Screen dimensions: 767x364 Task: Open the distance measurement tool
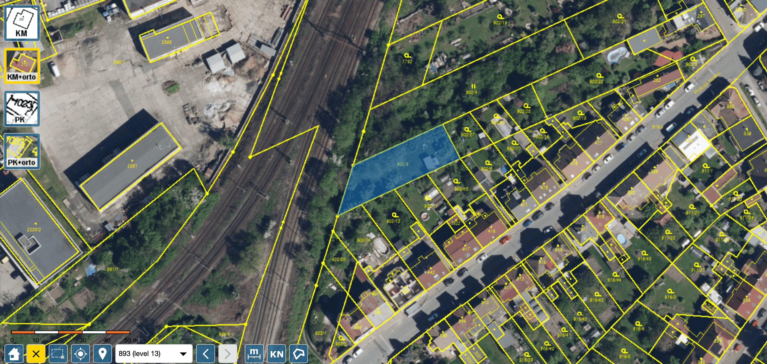pyautogui.click(x=254, y=354)
